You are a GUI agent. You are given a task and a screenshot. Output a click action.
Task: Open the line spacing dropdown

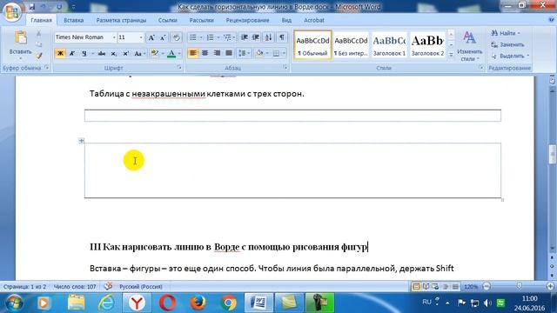tap(244, 53)
